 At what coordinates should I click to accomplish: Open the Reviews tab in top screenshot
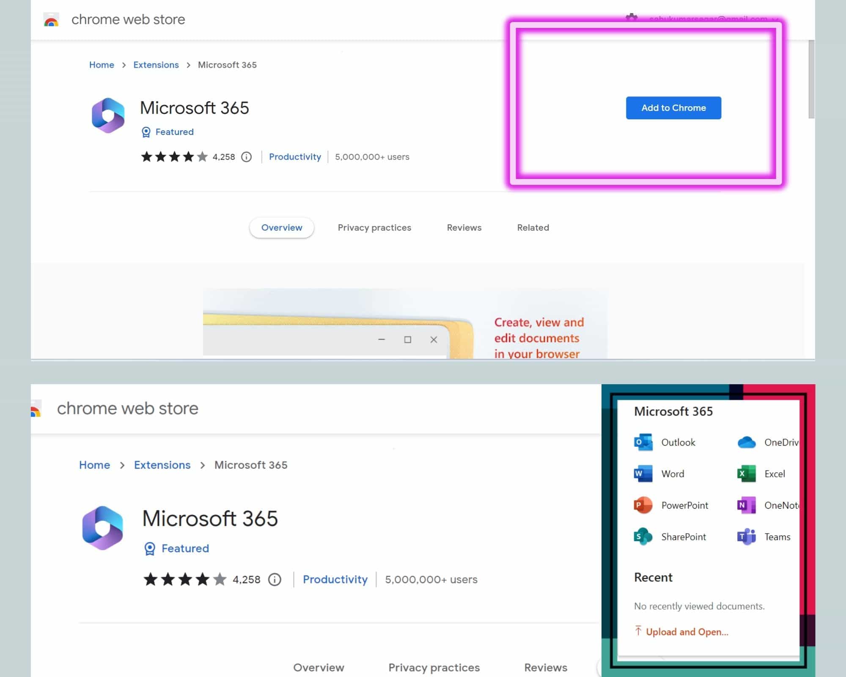pos(464,228)
